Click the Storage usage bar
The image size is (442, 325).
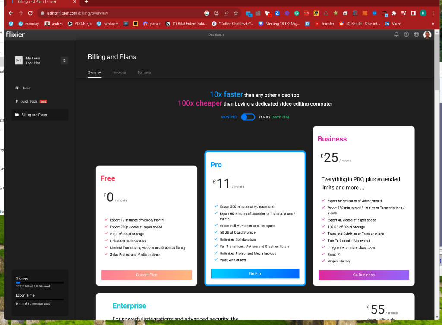pyautogui.click(x=40, y=282)
